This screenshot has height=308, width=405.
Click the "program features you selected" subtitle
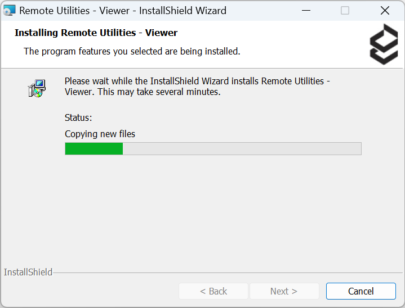coord(132,52)
